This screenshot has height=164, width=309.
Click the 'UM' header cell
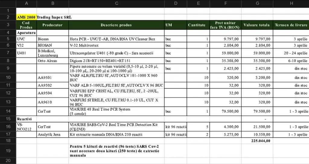[x=176, y=25]
